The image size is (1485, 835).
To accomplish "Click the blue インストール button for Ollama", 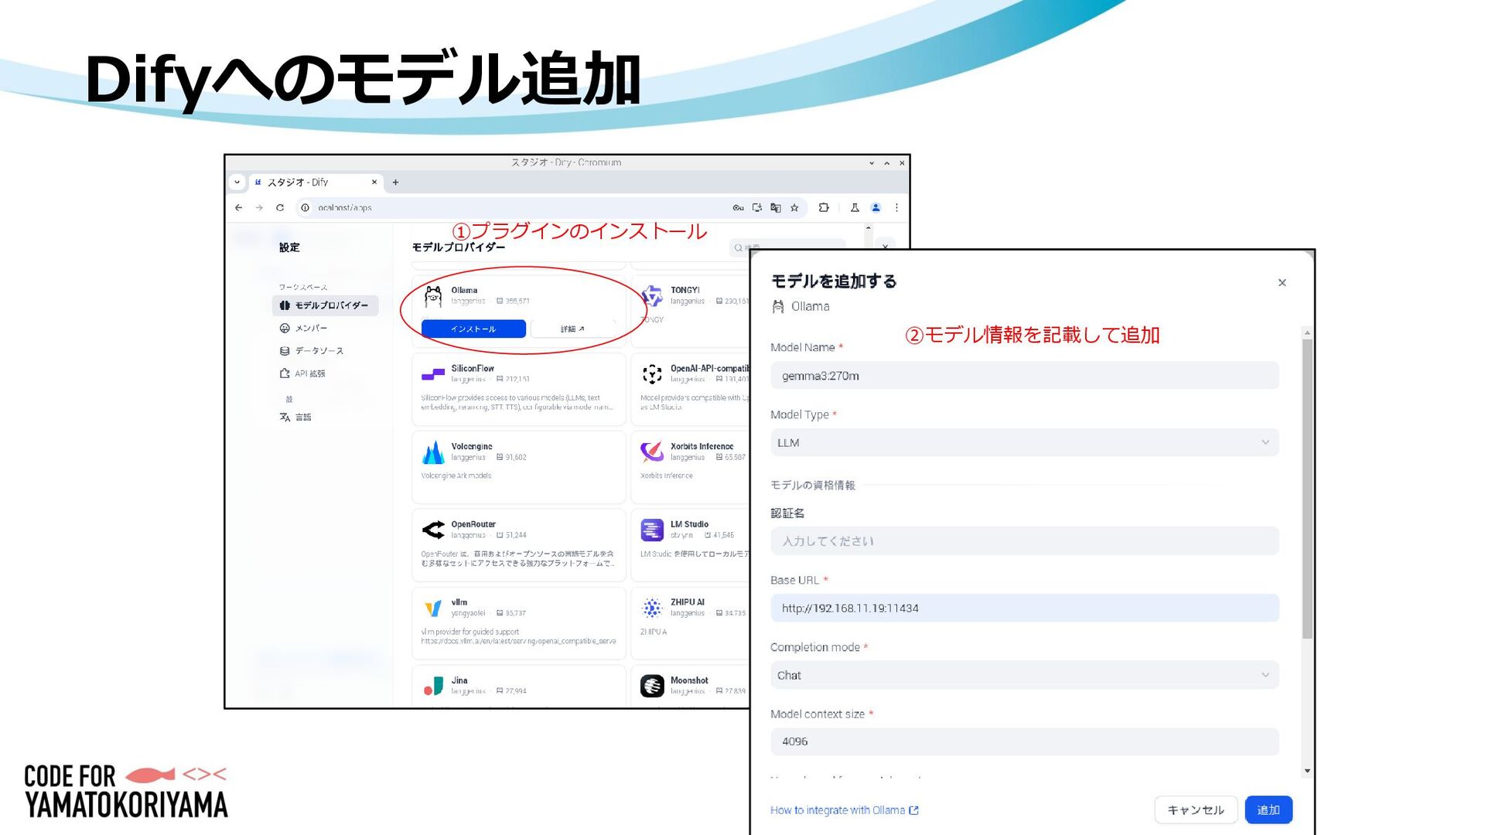I will tap(473, 329).
